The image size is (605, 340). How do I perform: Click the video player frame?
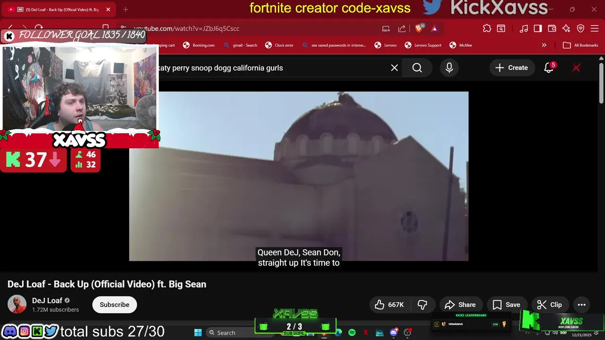click(x=299, y=176)
